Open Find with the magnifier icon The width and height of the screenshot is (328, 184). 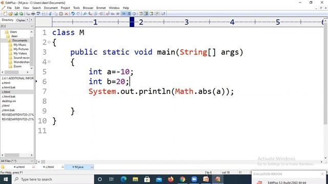coord(85,14)
